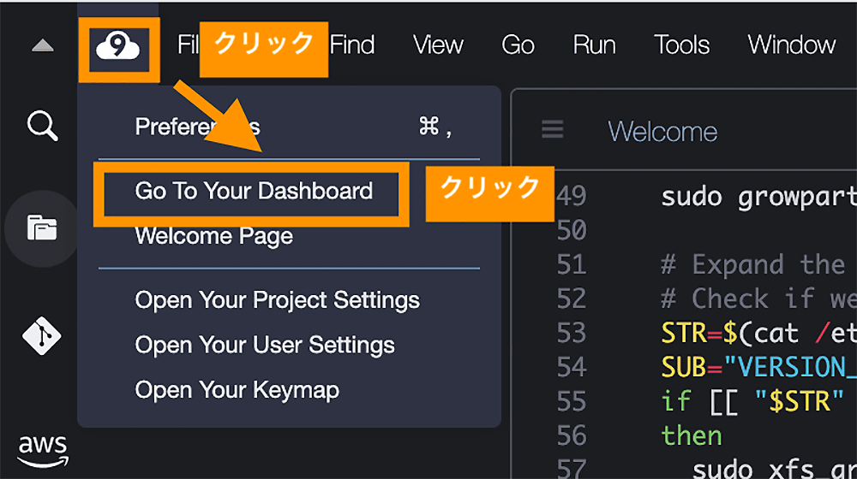The height and width of the screenshot is (479, 857).
Task: Click the AWS toolkit logo icon
Action: [x=43, y=451]
